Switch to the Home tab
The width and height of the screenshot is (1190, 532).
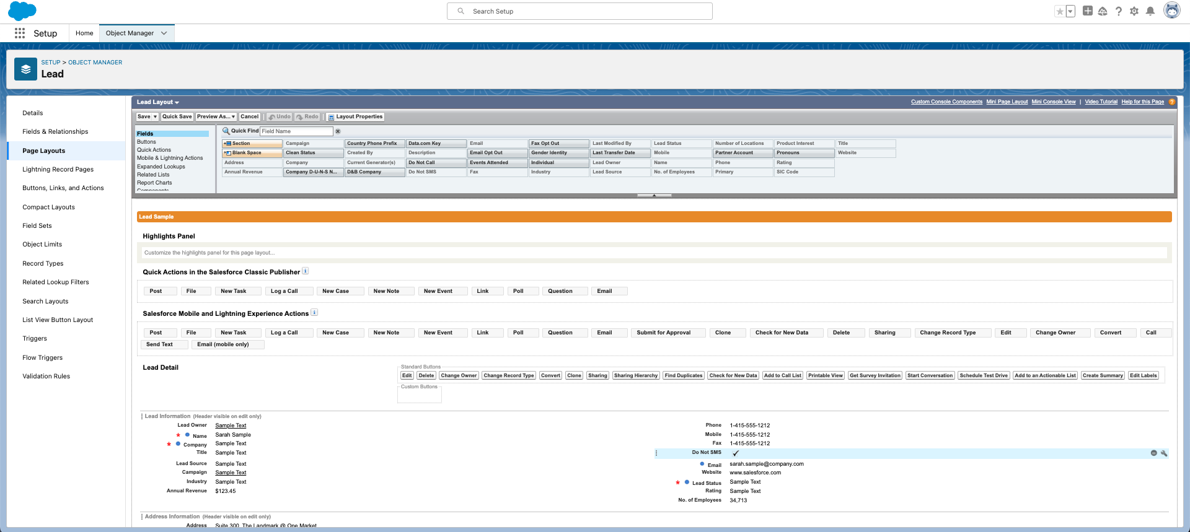[x=84, y=33]
